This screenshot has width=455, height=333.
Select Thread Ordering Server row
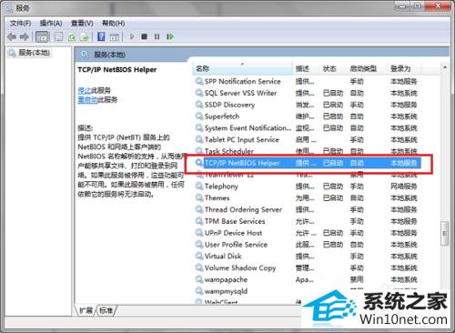[x=307, y=209]
